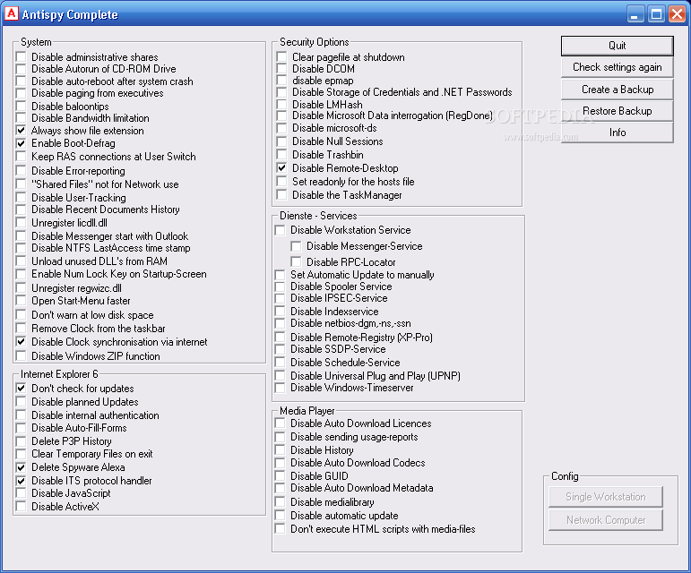Enable Don't execute HTML scripts with media-files
691x573 pixels.
click(x=280, y=528)
